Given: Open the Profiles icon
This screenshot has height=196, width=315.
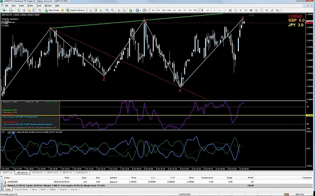Looking at the screenshot, I should [x=11, y=10].
